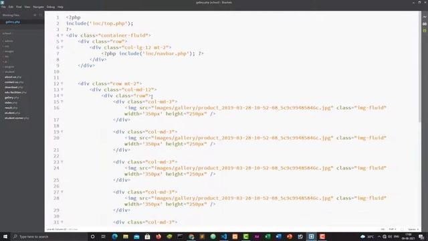The width and height of the screenshot is (428, 241).
Task: Expand the images folder
Action: click(9, 52)
